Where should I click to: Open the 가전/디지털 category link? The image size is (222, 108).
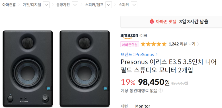[32, 5]
